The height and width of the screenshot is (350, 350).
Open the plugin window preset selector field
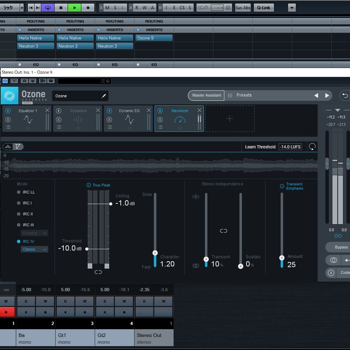click(x=80, y=81)
